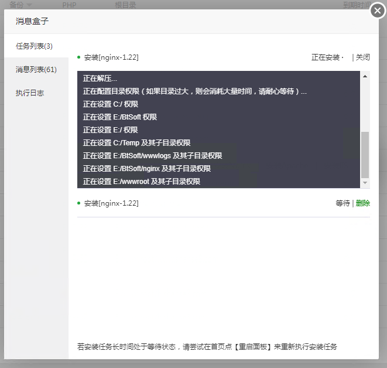Click the installation log scrollbar thumb

(365, 155)
